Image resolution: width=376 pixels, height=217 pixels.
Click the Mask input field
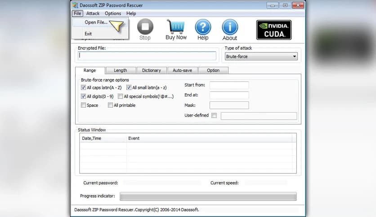229,105
